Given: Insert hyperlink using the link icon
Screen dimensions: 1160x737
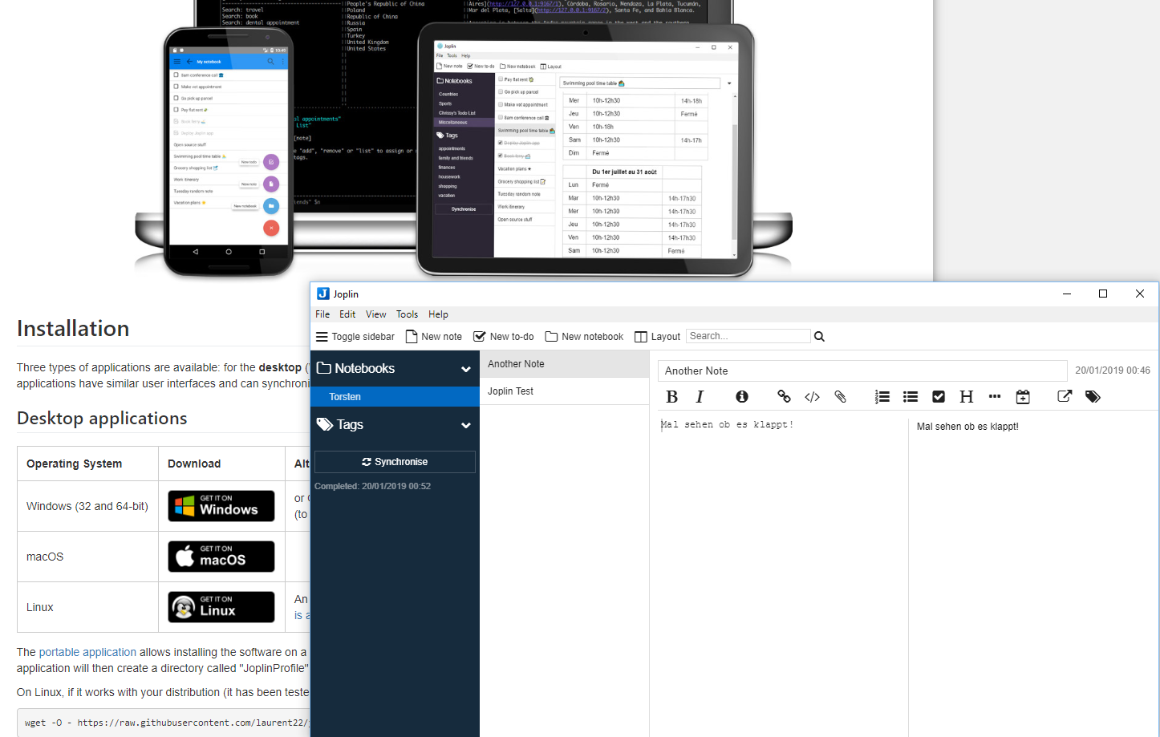Looking at the screenshot, I should (x=784, y=397).
